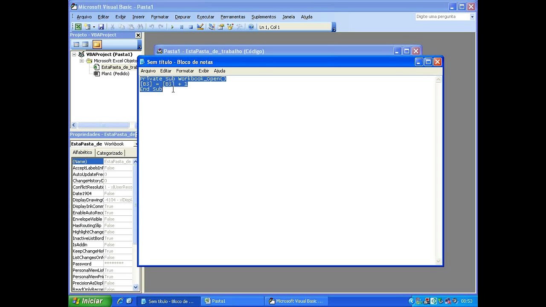This screenshot has width=546, height=307.
Task: Click the Undo toolbar icon
Action: [x=151, y=27]
